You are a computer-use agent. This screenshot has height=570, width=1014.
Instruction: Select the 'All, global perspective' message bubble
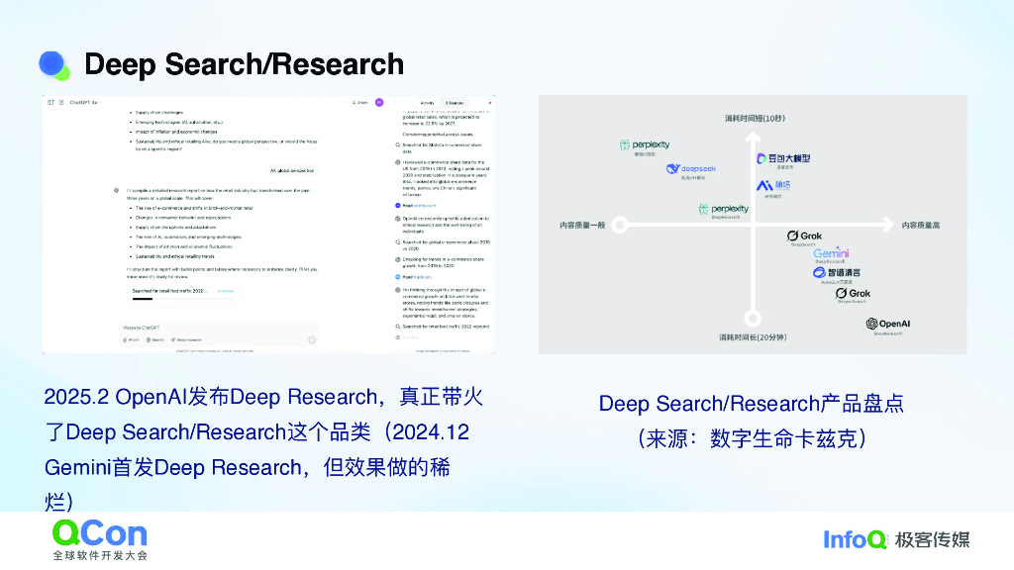tap(292, 170)
